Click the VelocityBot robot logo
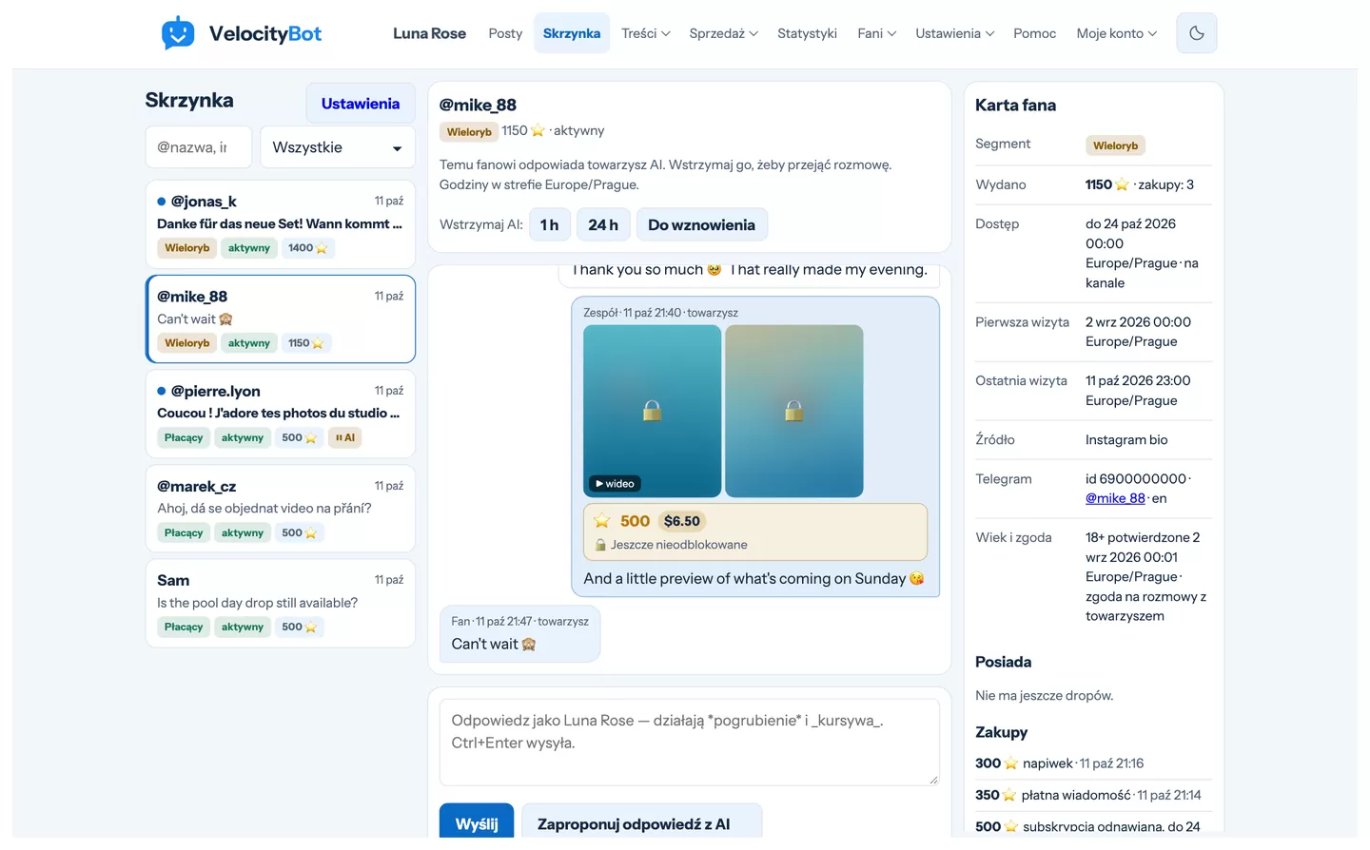 (178, 33)
